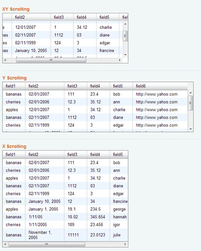201x251 pixels.
Task: Select 'hannah' cell in X Scrolling table
Action: [x=119, y=217]
